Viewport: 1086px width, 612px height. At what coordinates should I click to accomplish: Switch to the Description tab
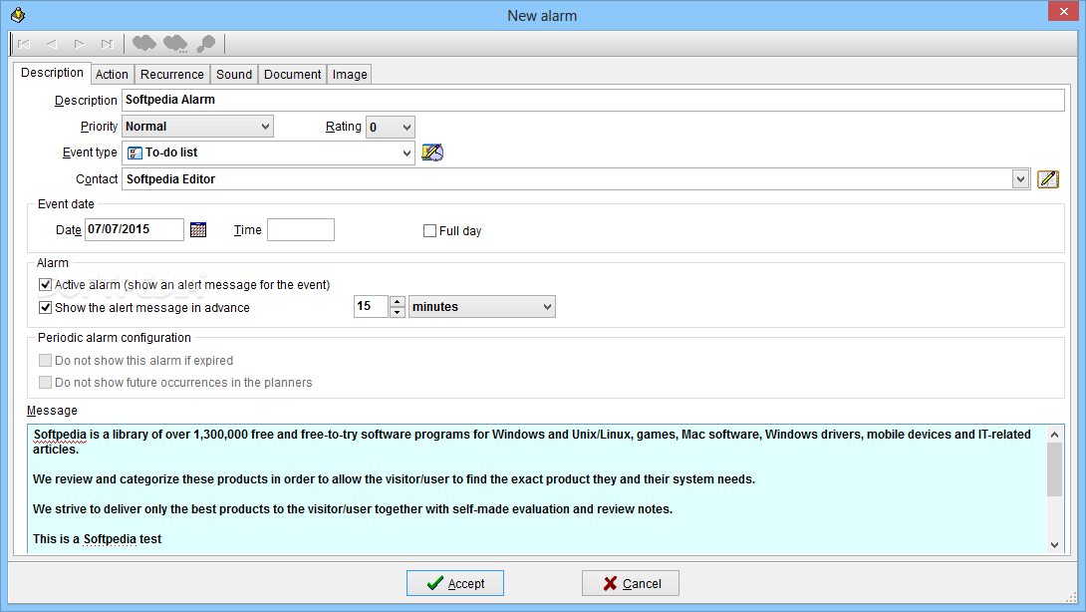tap(52, 73)
